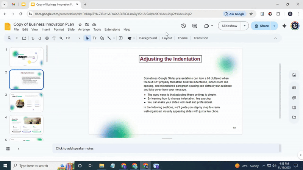Open the Extensions menu
The height and width of the screenshot is (170, 303).
point(112,30)
